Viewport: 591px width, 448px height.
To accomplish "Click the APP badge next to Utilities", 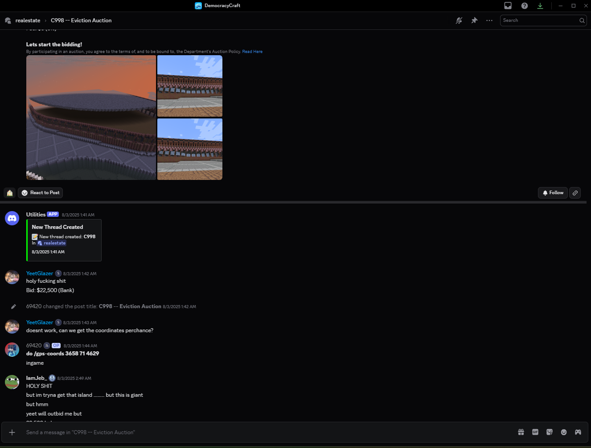I will tap(53, 214).
